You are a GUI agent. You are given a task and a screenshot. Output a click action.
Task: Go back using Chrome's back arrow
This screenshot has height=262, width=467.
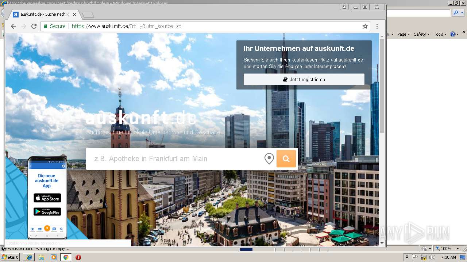(13, 26)
